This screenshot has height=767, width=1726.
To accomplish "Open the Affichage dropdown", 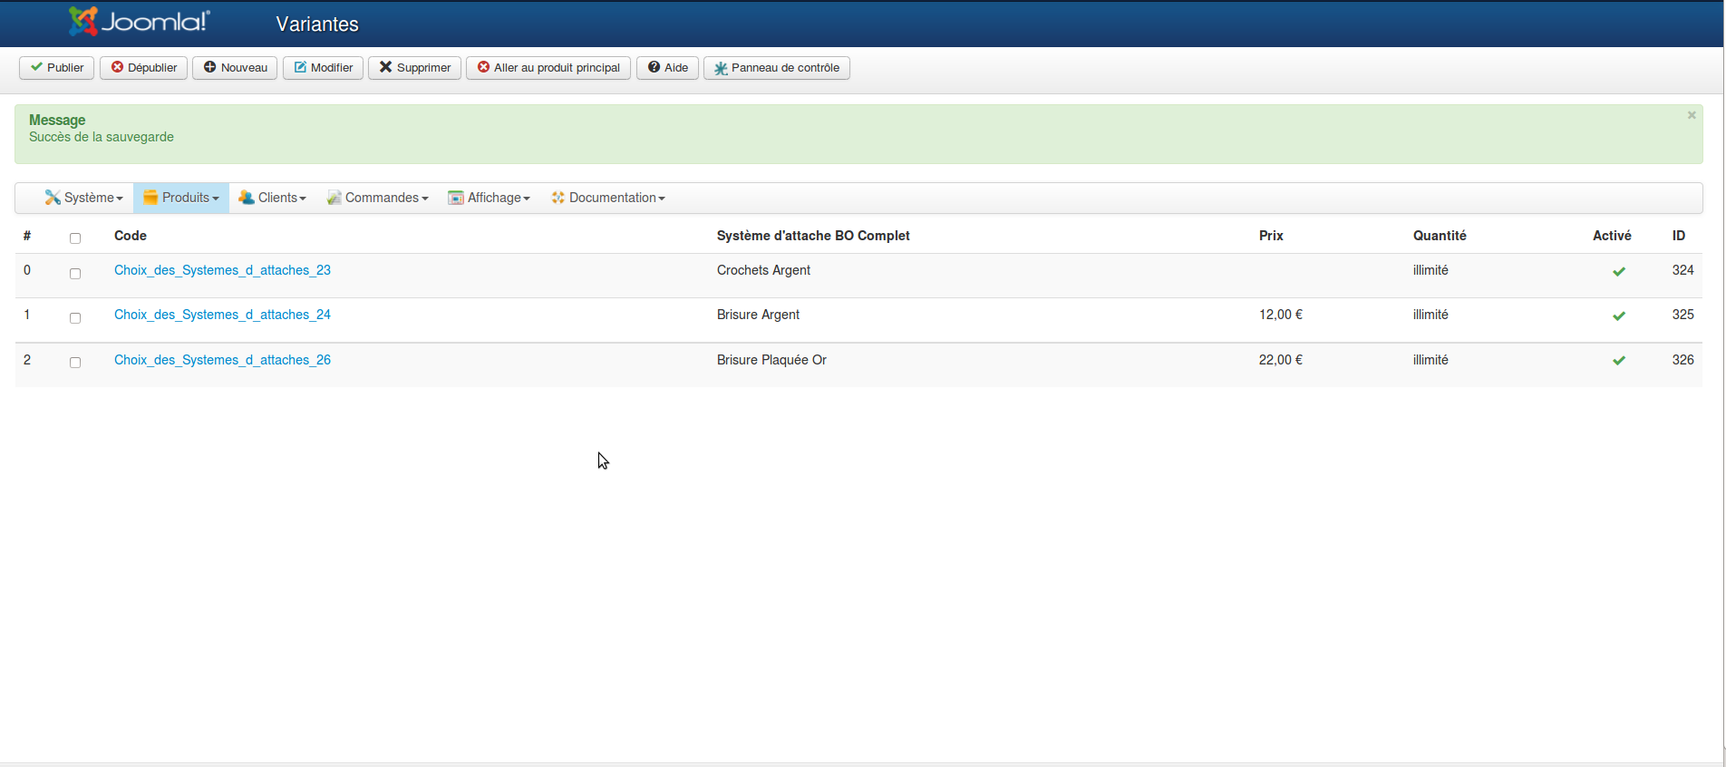I will [x=490, y=198].
